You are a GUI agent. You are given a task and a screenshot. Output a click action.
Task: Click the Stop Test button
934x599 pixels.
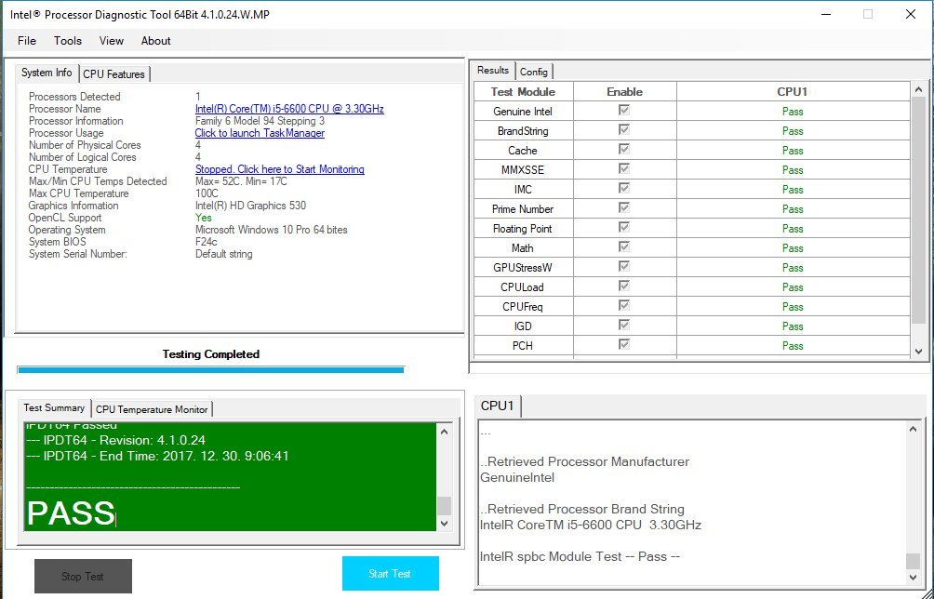point(83,576)
